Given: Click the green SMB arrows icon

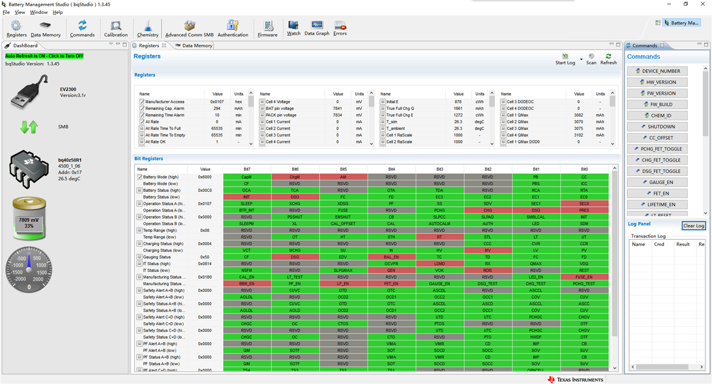Looking at the screenshot, I should click(x=29, y=126).
